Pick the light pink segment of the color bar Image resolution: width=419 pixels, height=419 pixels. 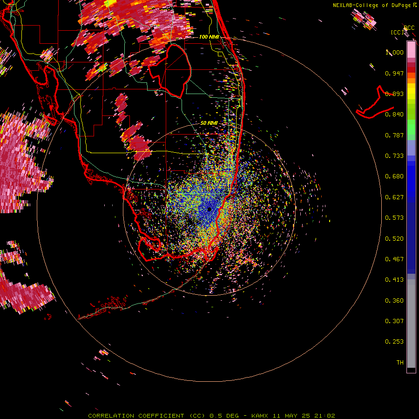pyautogui.click(x=411, y=49)
